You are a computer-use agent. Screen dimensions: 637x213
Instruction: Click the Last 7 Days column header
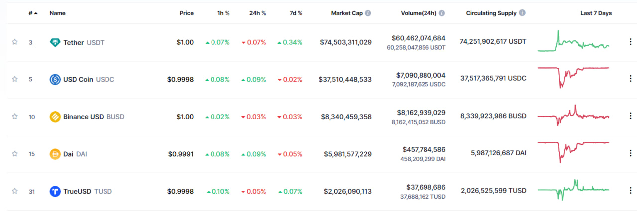tap(596, 13)
